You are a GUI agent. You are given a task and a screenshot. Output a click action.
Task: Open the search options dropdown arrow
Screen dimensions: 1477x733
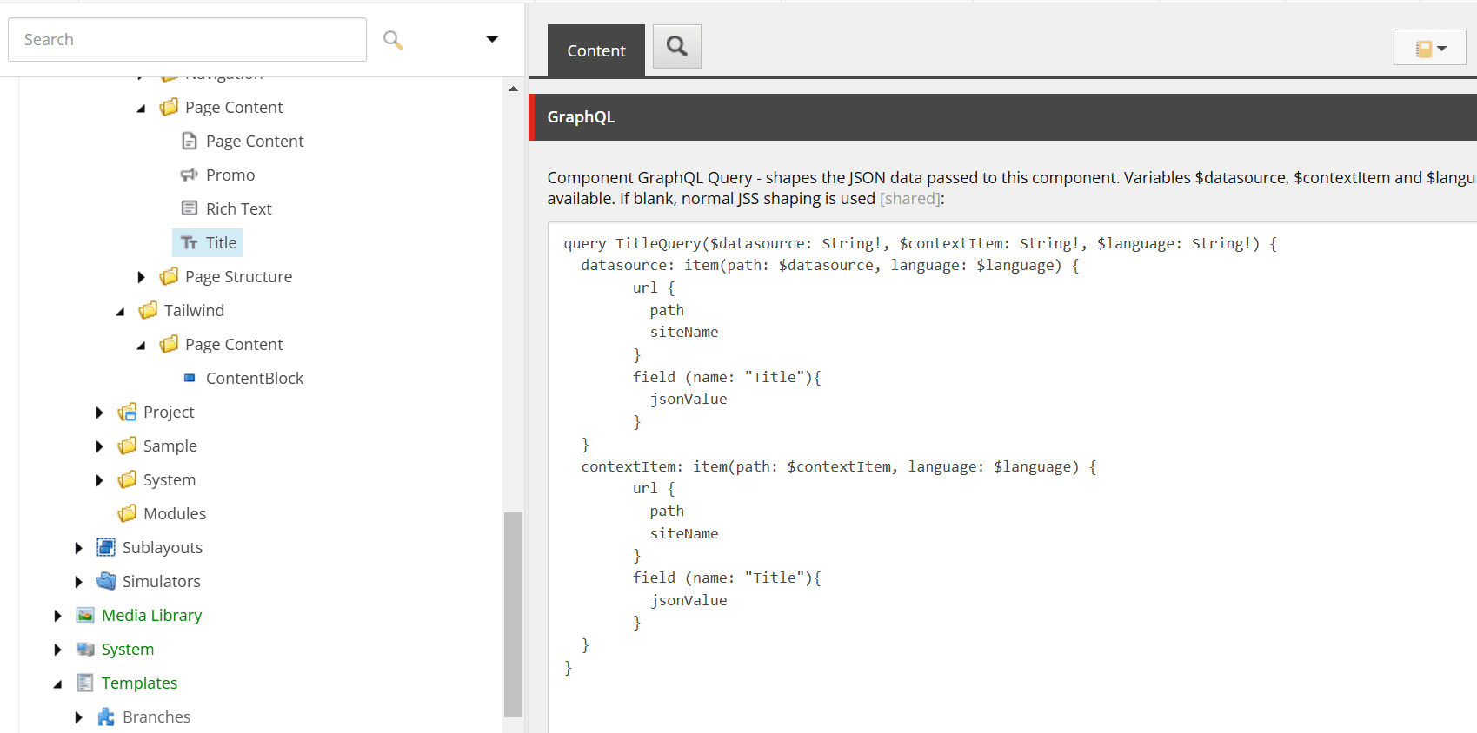[492, 39]
